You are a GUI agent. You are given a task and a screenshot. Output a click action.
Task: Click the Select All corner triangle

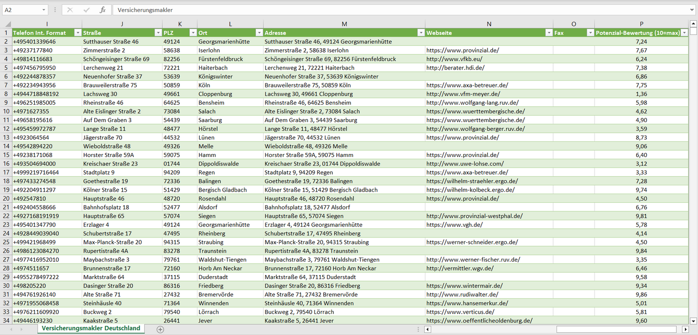tap(7, 24)
